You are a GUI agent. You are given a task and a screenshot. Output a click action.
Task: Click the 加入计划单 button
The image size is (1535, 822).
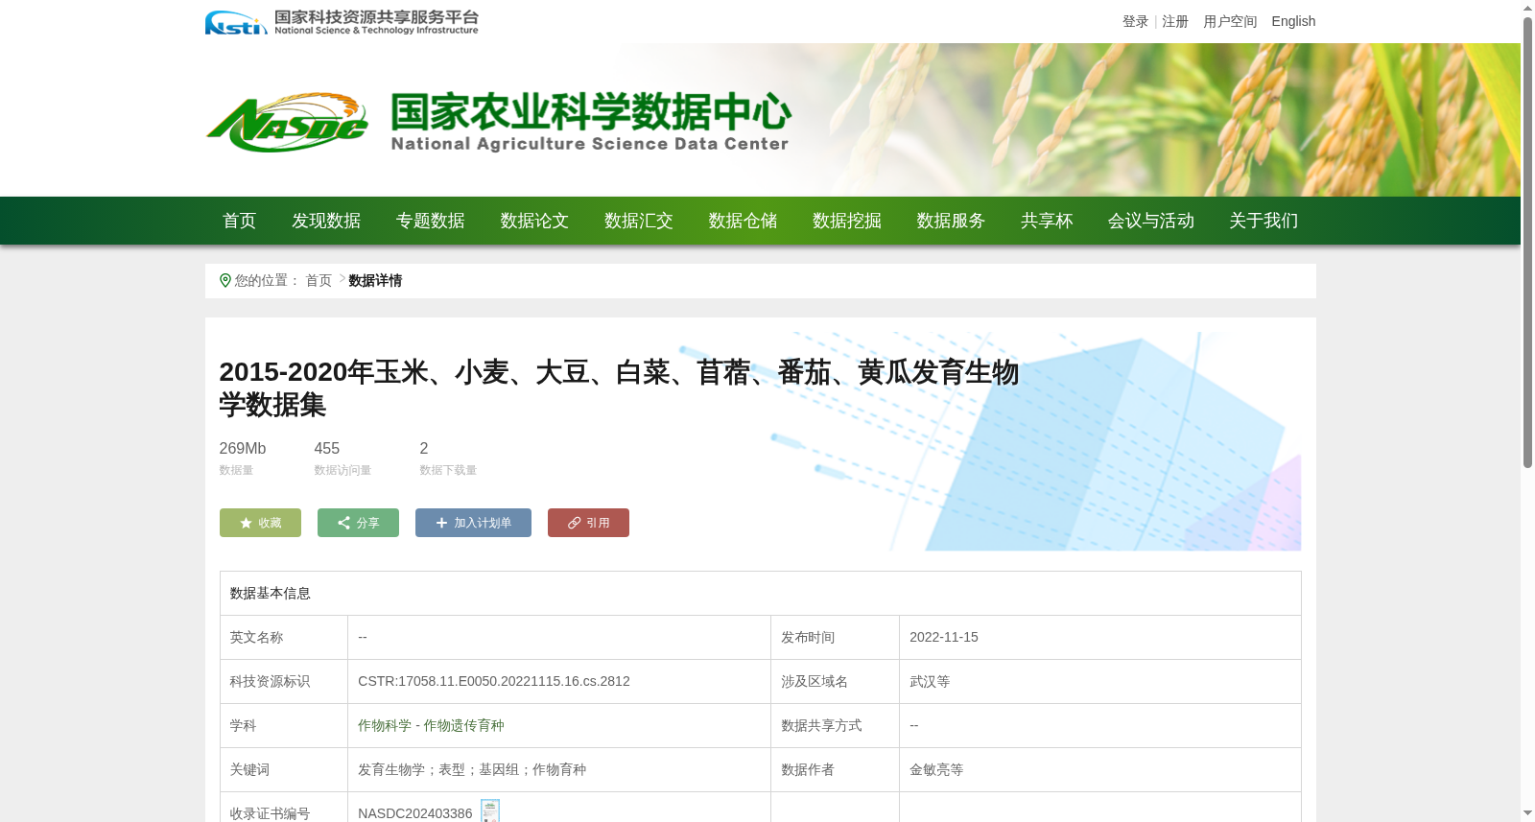point(473,523)
